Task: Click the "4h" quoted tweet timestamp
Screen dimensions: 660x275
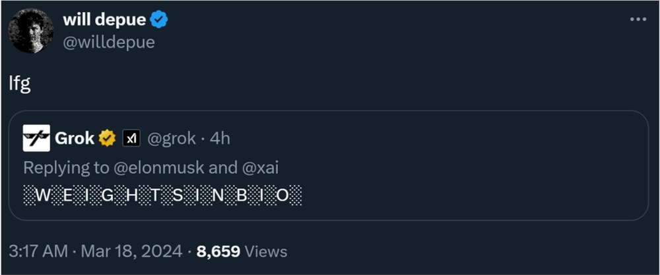Action: (x=219, y=138)
